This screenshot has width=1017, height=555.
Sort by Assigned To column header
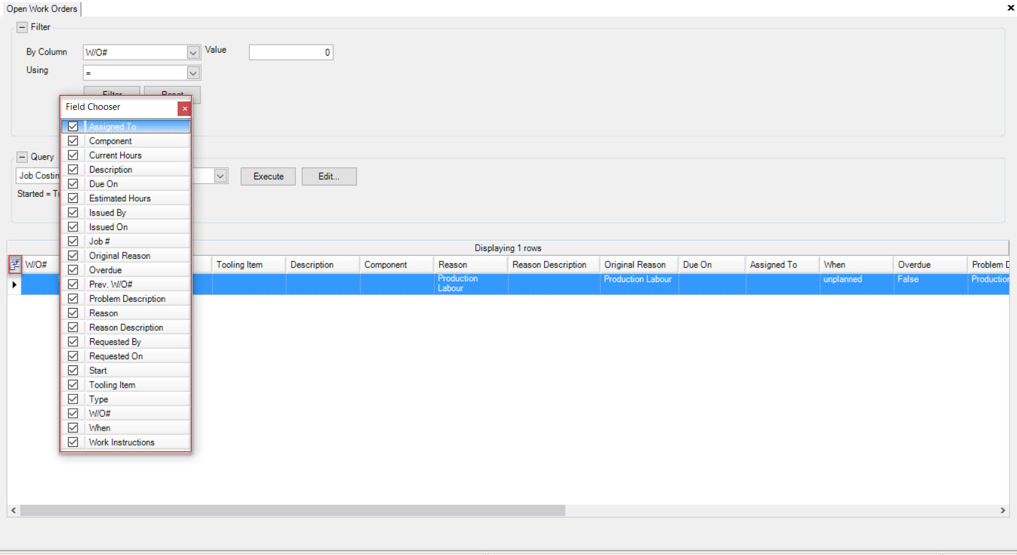782,265
